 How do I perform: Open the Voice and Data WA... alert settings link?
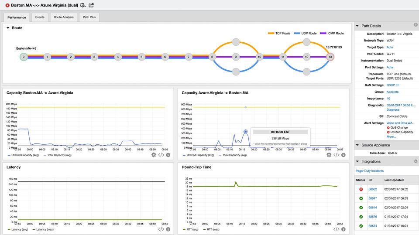[x=401, y=123]
